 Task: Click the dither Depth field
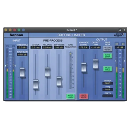[x=108, y=96]
